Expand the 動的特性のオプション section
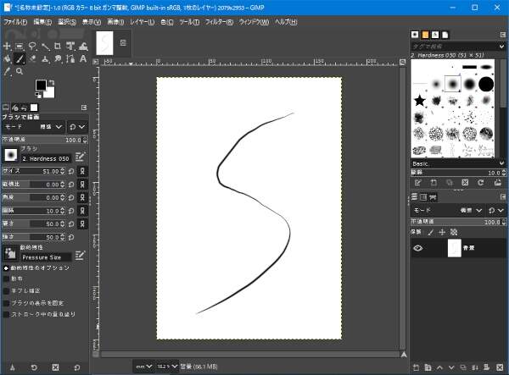509x375 pixels. tap(7, 267)
